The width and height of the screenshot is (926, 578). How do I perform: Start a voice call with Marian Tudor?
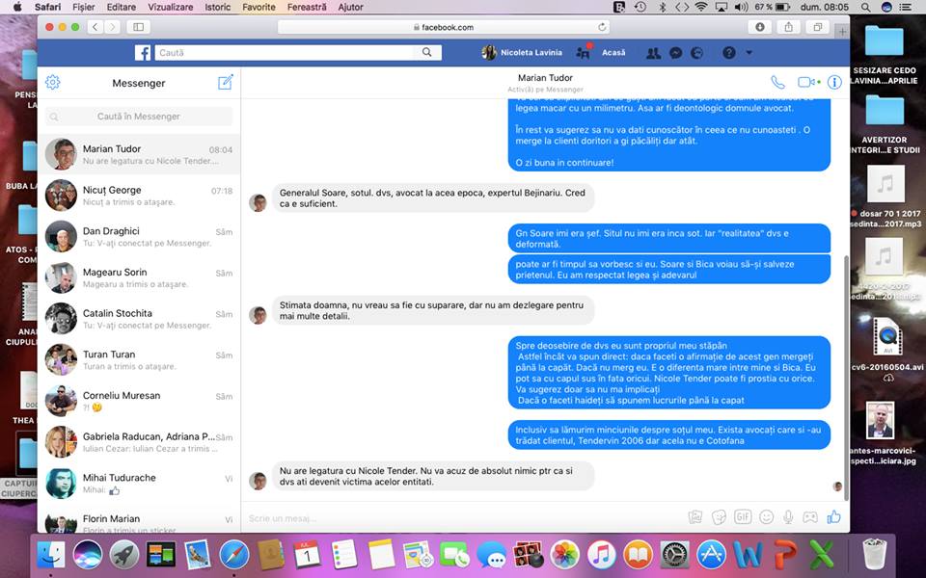(x=777, y=83)
